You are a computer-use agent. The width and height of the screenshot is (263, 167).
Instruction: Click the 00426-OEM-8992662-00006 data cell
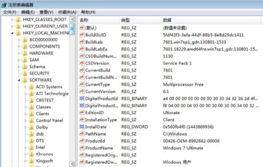[191, 141]
